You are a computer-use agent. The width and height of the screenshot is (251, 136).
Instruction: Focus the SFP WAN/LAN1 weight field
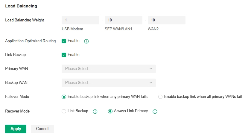[123, 20]
